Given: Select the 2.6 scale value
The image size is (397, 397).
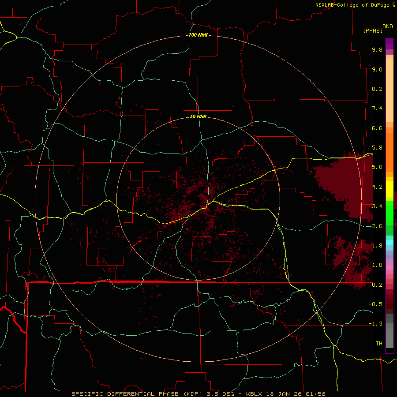Looking at the screenshot, I should click(x=377, y=226).
